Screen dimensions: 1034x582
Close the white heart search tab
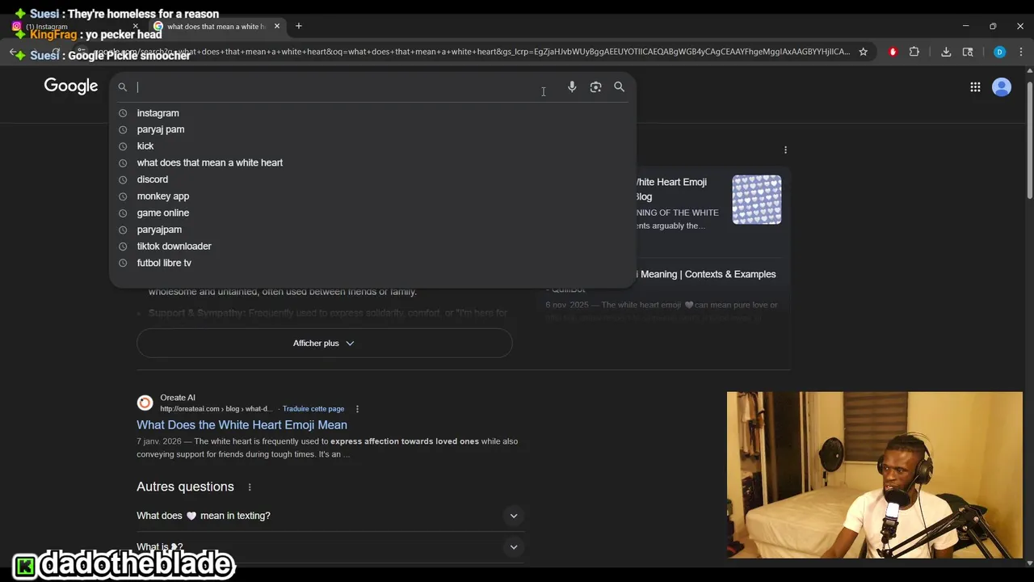click(x=277, y=26)
